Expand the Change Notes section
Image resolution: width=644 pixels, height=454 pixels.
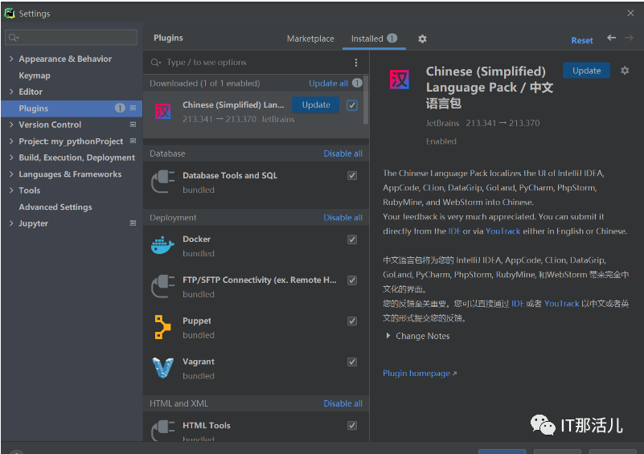(x=388, y=336)
